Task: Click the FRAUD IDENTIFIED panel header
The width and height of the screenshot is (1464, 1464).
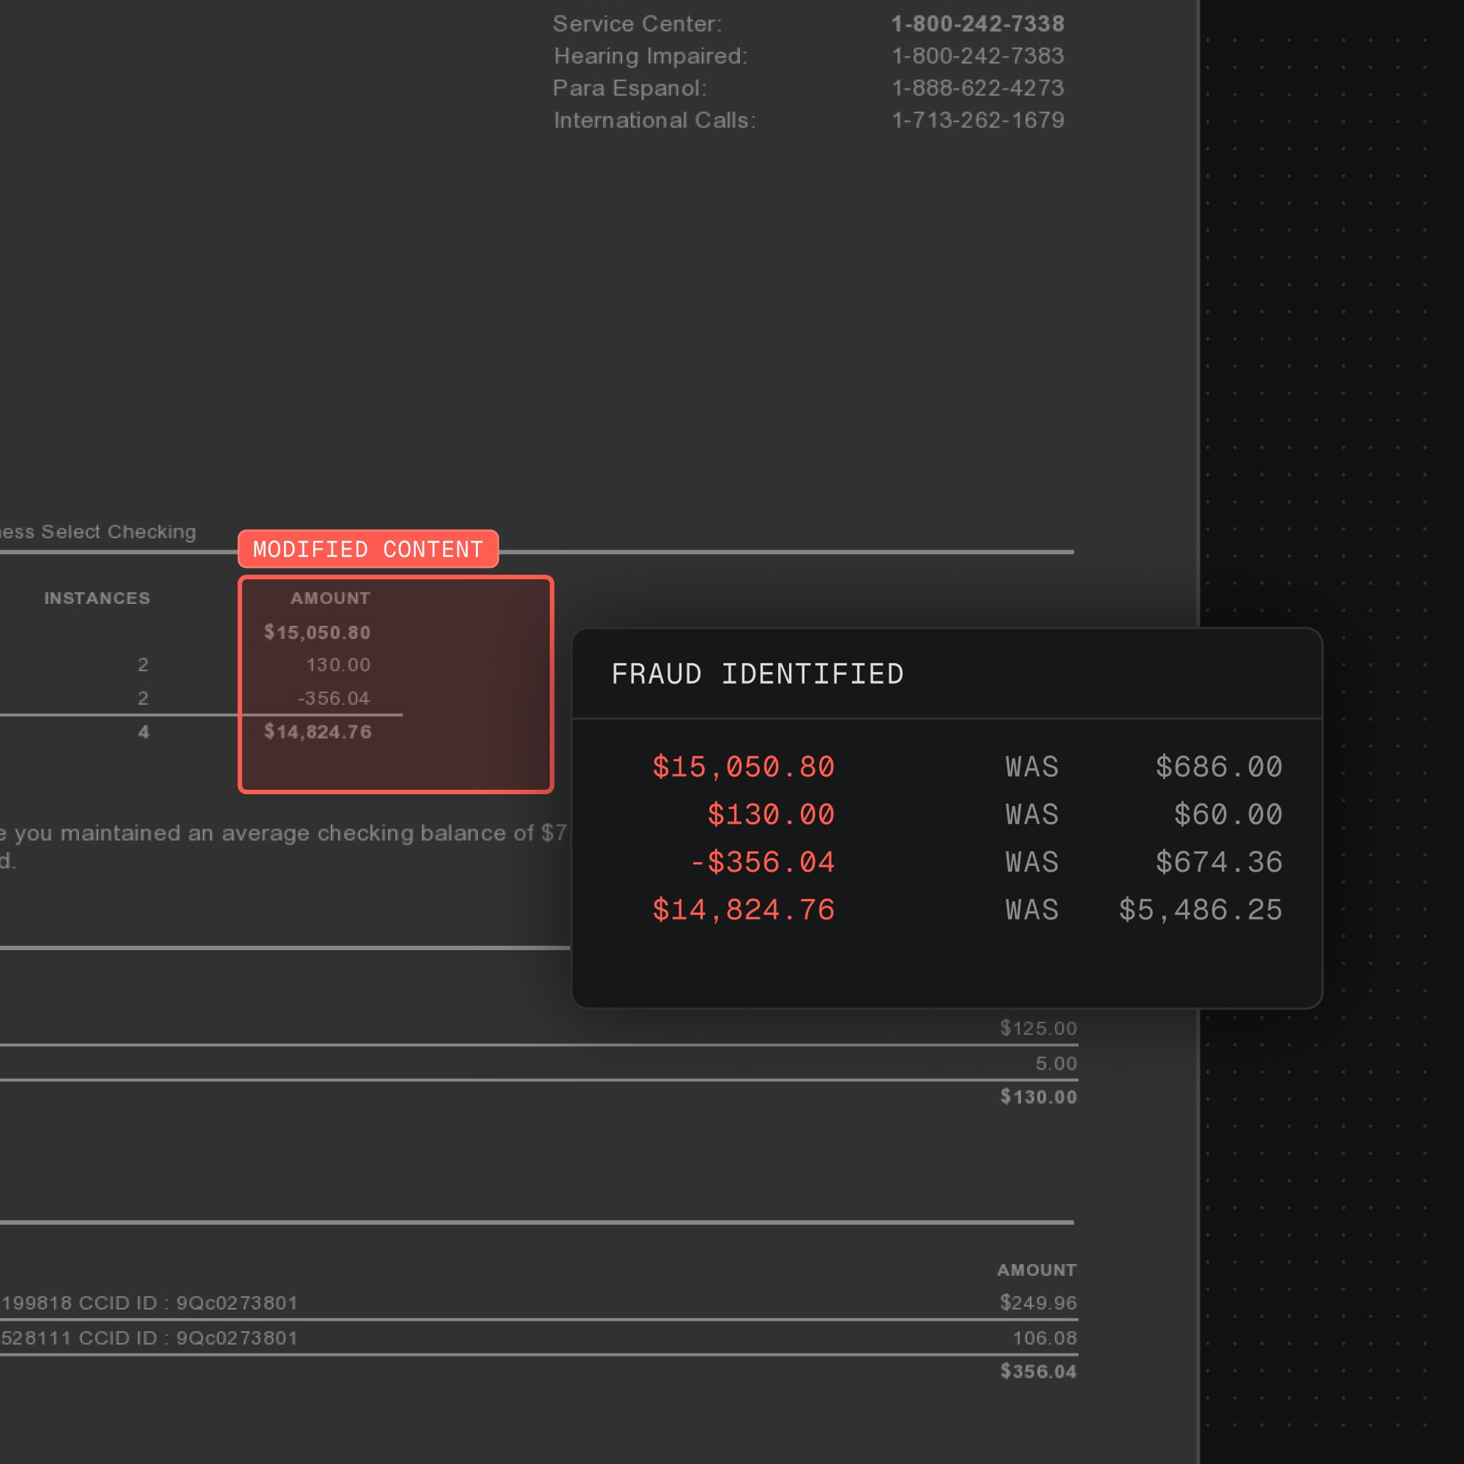Action: tap(757, 673)
